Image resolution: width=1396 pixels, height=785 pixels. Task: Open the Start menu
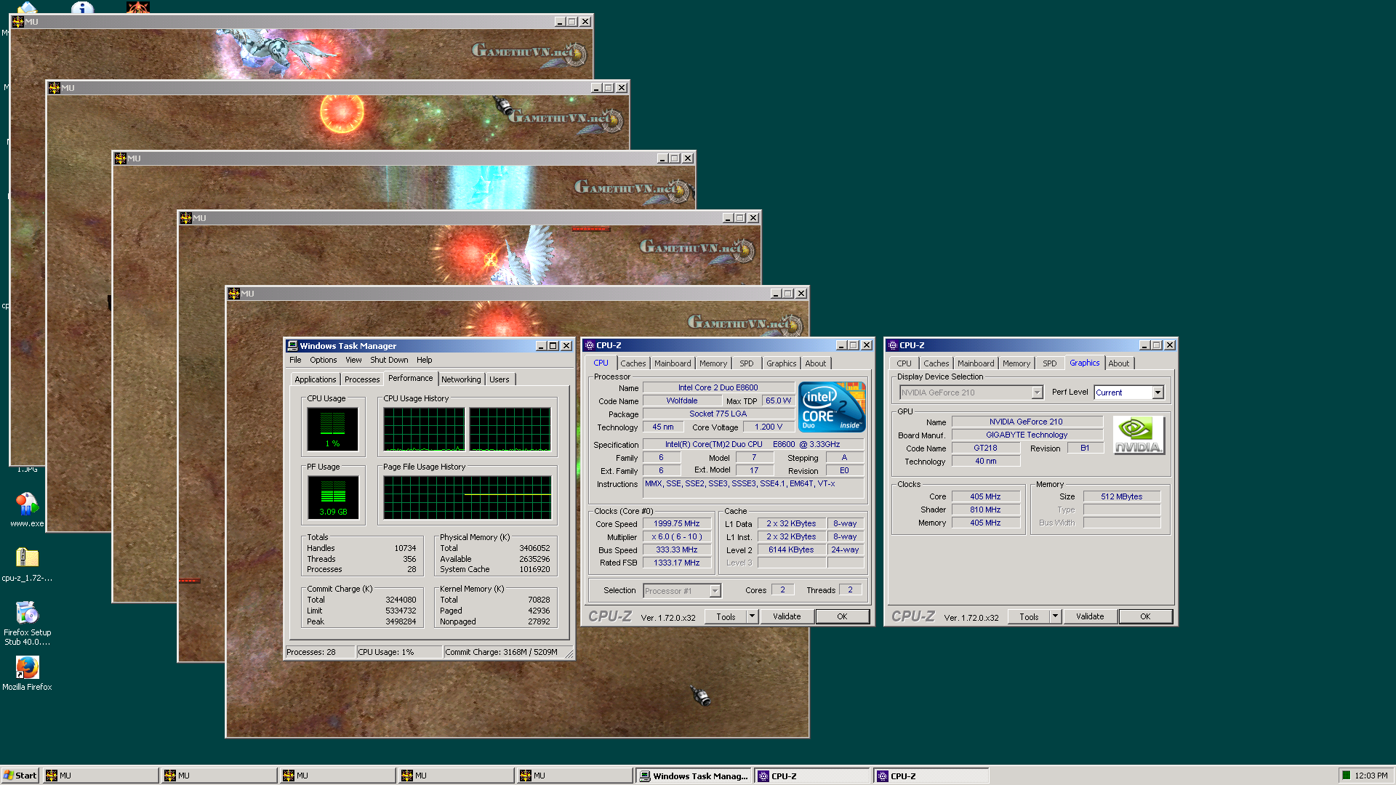click(20, 776)
